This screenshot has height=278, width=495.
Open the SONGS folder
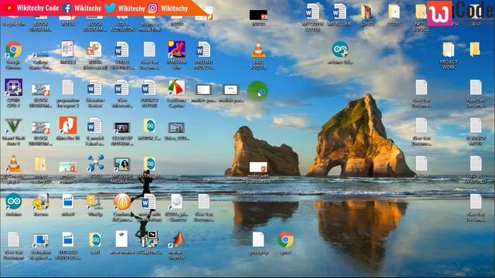click(367, 12)
